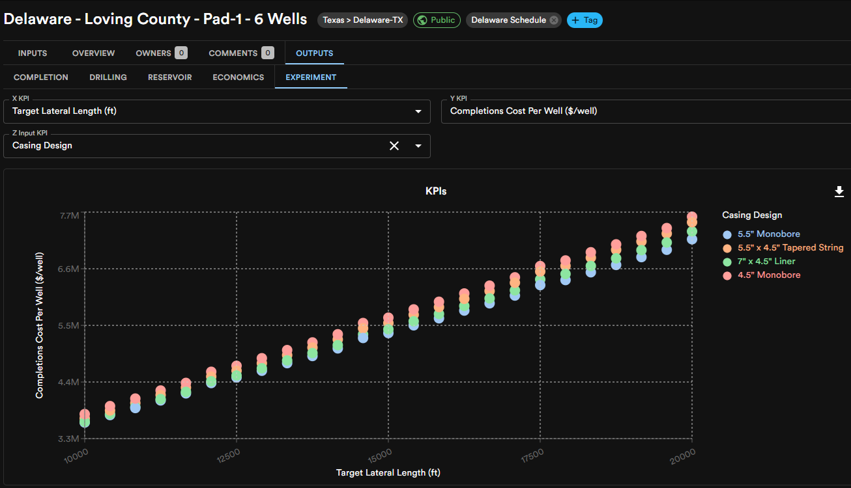This screenshot has width=851, height=488.
Task: Go to the RESERVOIR sub-tab
Action: click(170, 77)
